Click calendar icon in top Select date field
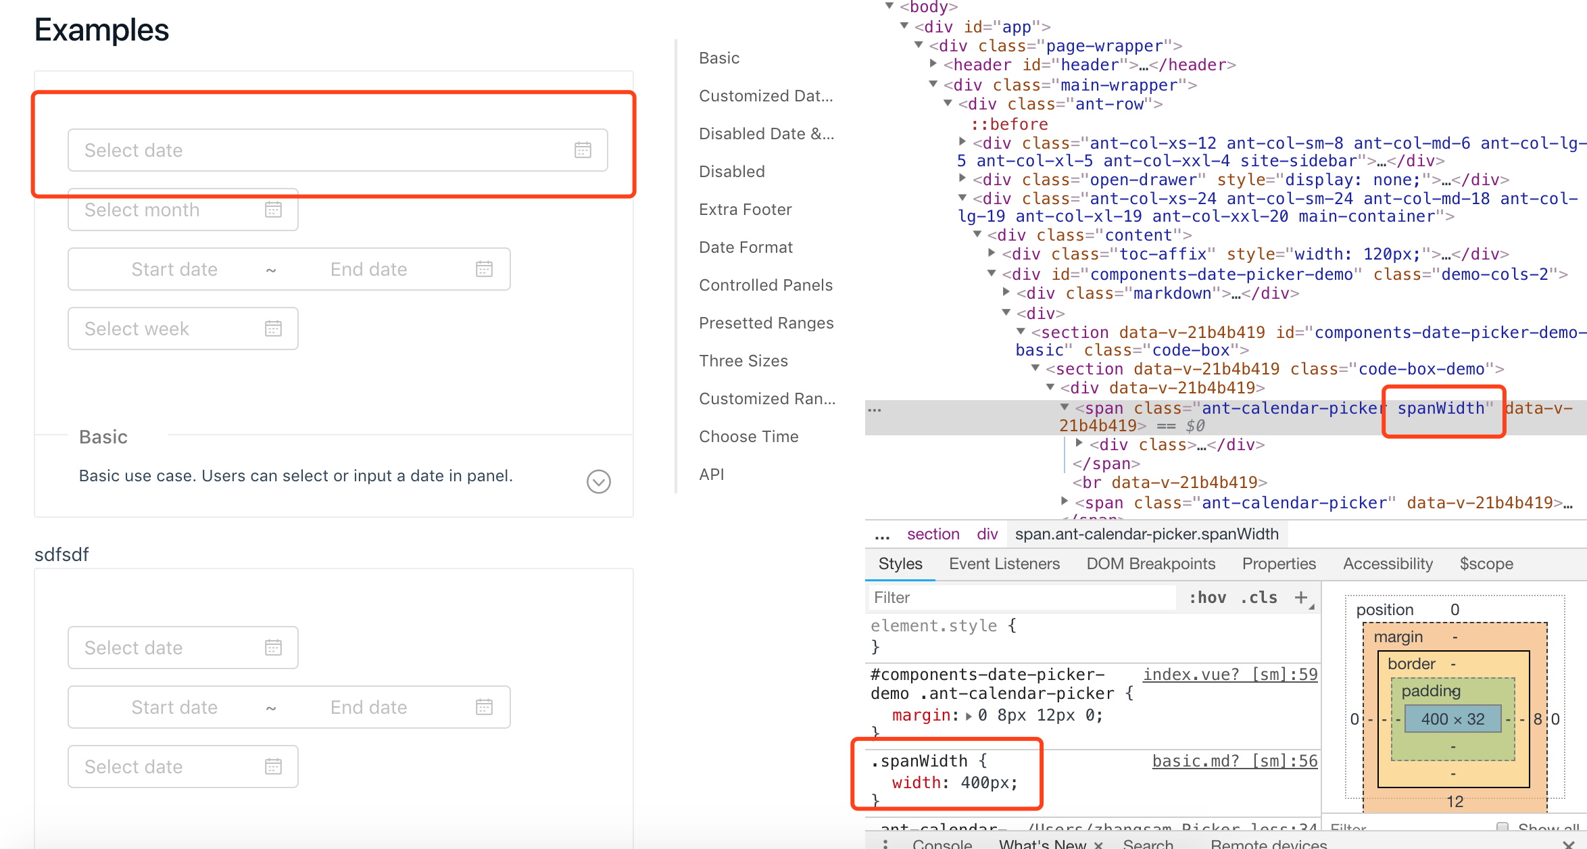The image size is (1587, 849). [x=583, y=150]
